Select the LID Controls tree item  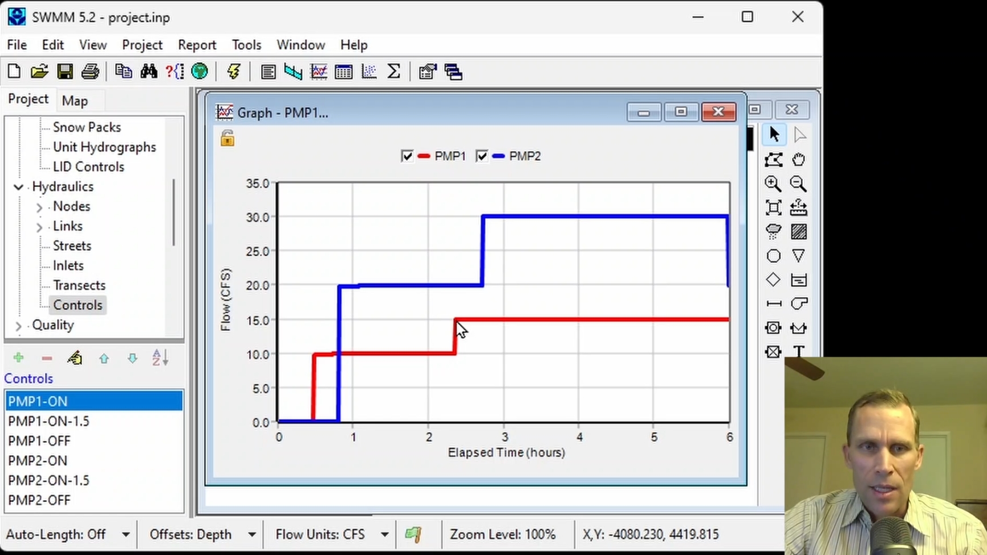(88, 167)
